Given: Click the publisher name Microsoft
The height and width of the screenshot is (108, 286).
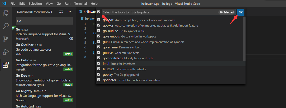Looking at the screenshot, I should click(22, 38).
